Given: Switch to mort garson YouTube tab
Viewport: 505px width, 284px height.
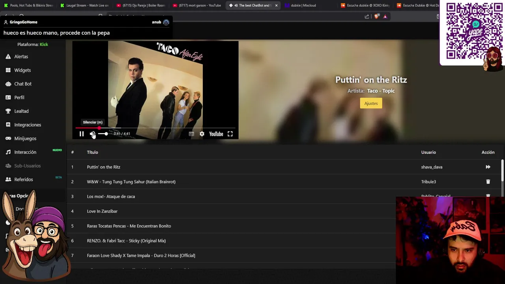Looking at the screenshot, I should point(197,6).
